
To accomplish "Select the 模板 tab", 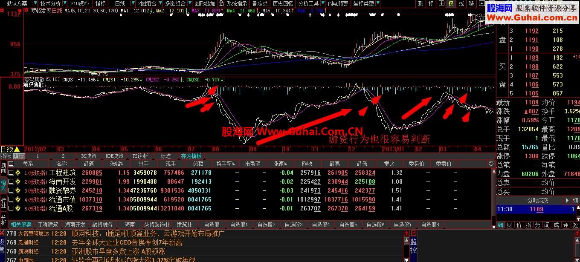I will (x=18, y=156).
